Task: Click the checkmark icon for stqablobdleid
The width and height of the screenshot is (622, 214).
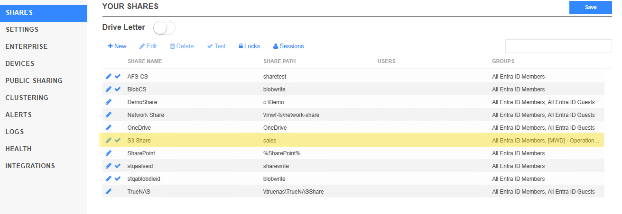Action: pos(118,178)
